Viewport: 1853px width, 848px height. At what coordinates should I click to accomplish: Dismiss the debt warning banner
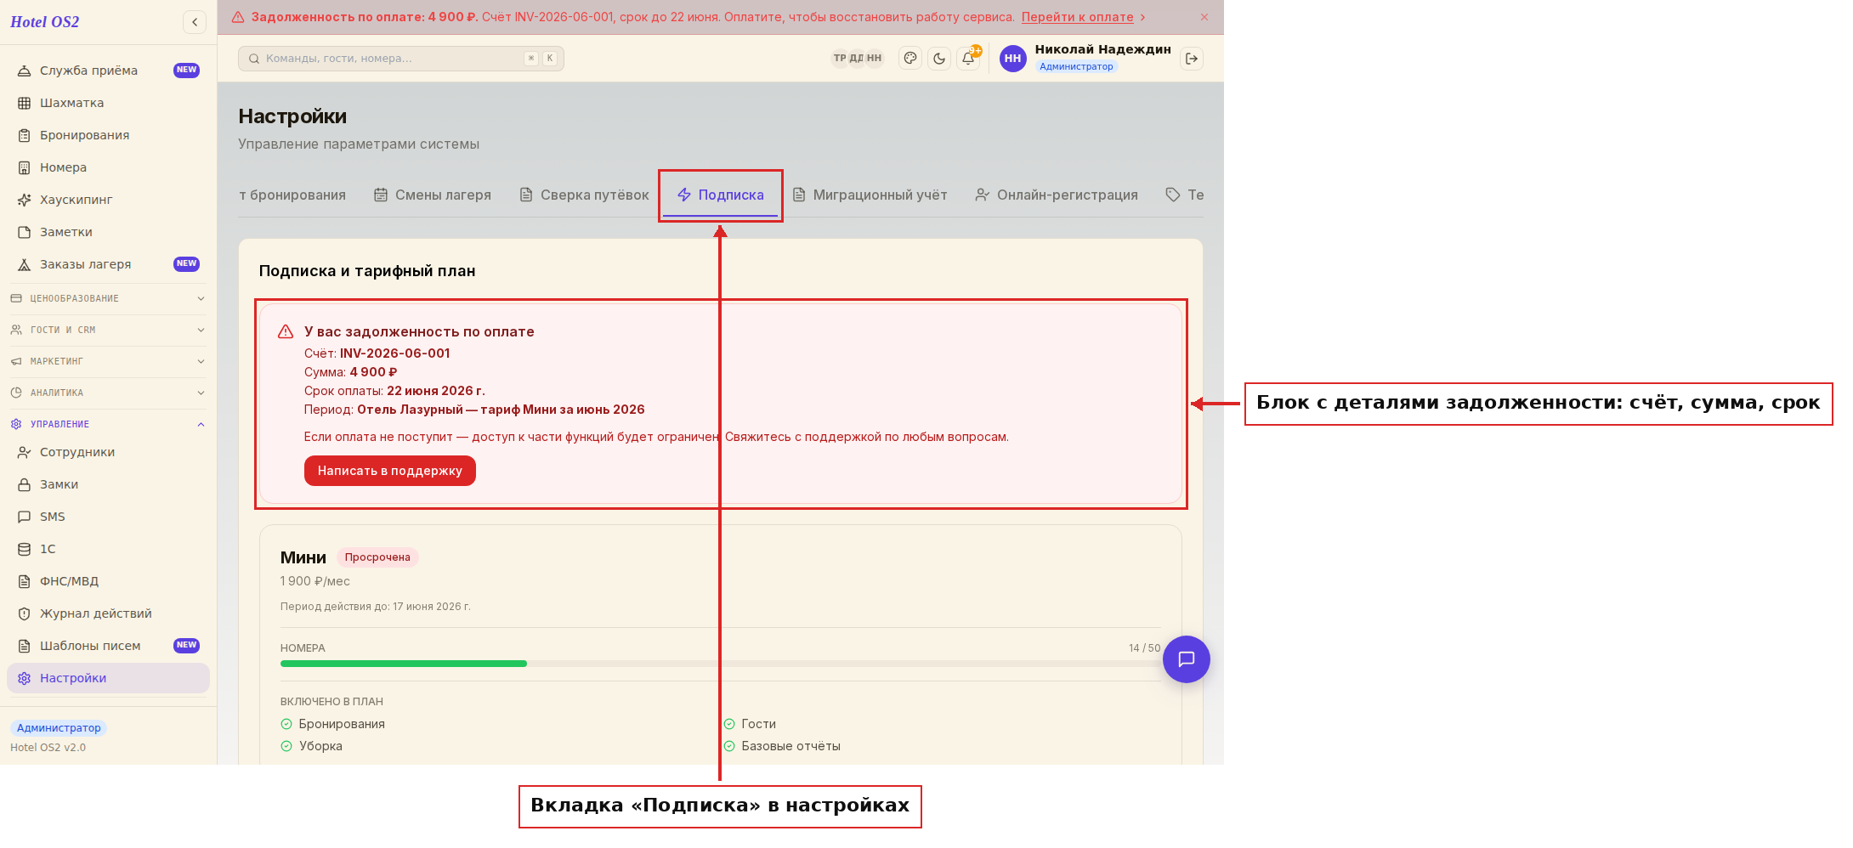1204,17
